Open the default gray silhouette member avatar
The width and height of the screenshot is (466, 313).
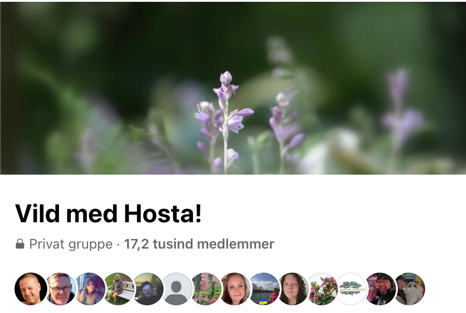(178, 289)
